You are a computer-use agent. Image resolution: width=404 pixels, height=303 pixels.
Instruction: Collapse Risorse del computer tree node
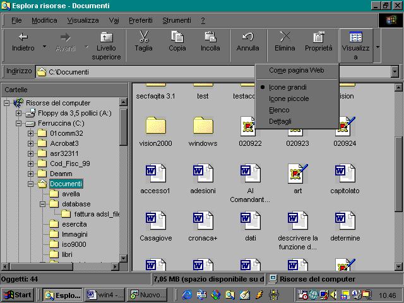tap(6, 104)
